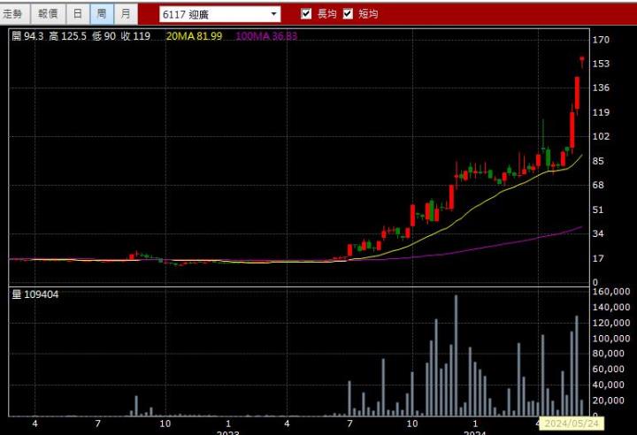
Task: Click the yellow 20MA 81.99 legend
Action: click(x=194, y=36)
